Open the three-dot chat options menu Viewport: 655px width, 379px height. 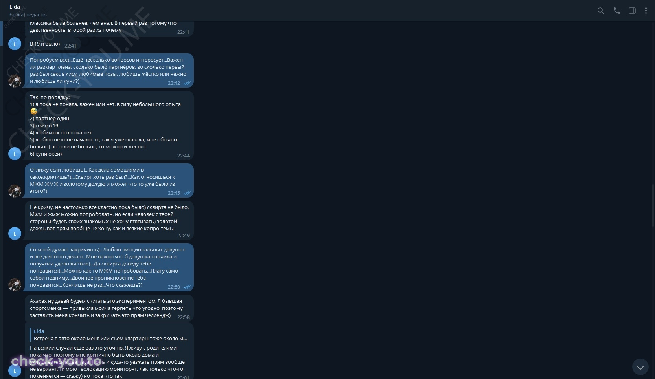pyautogui.click(x=646, y=11)
